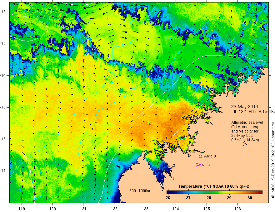
Task: Click the 0.5m/s velocity scale arrow
Action: tap(241, 144)
